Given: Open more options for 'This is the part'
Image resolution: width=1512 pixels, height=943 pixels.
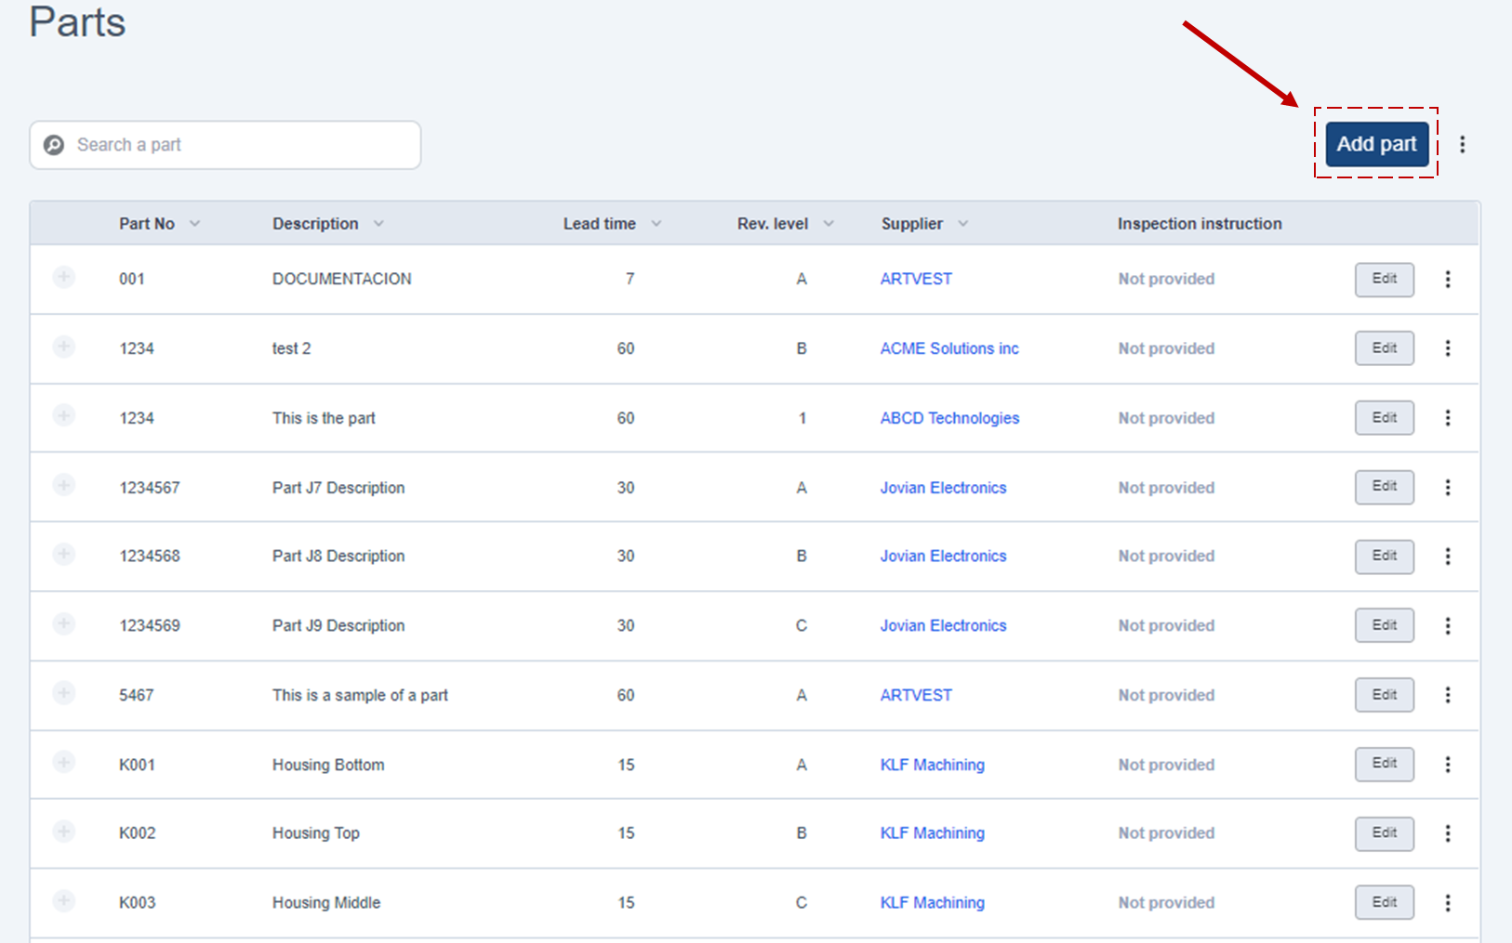Looking at the screenshot, I should [x=1448, y=418].
